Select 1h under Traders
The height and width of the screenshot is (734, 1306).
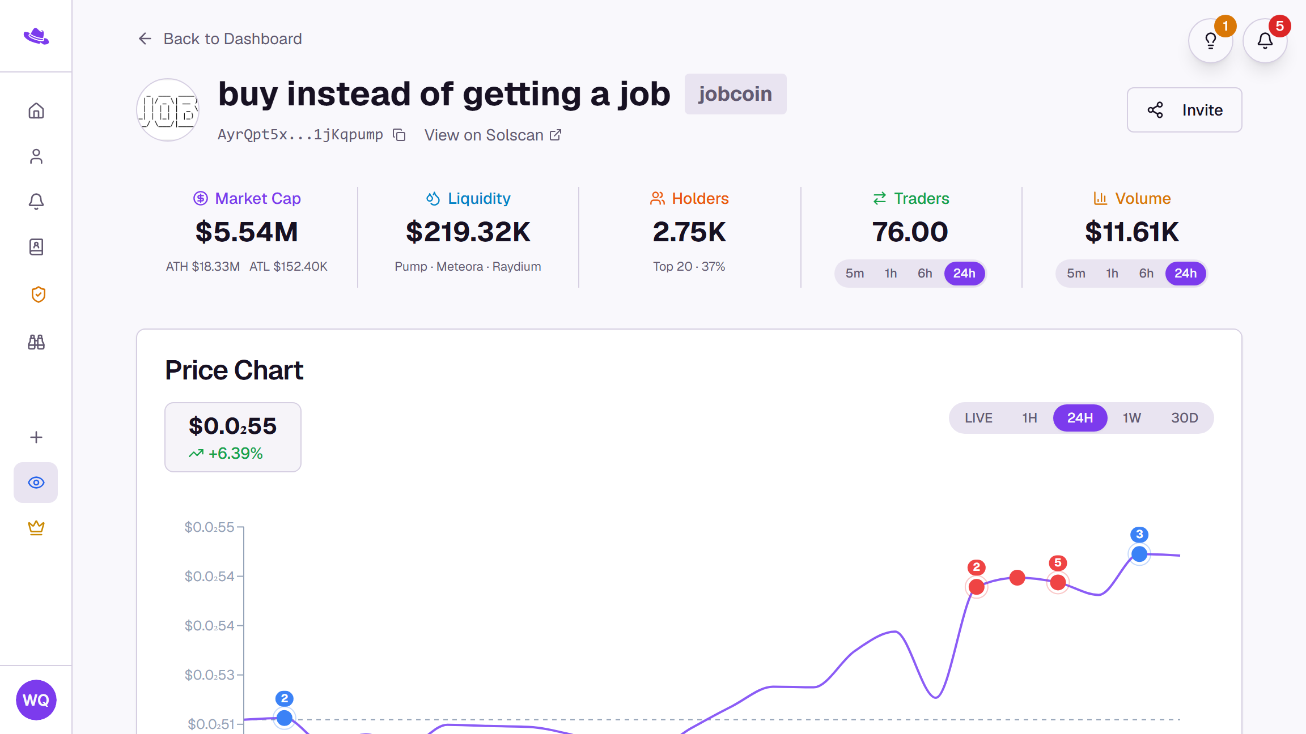891,274
